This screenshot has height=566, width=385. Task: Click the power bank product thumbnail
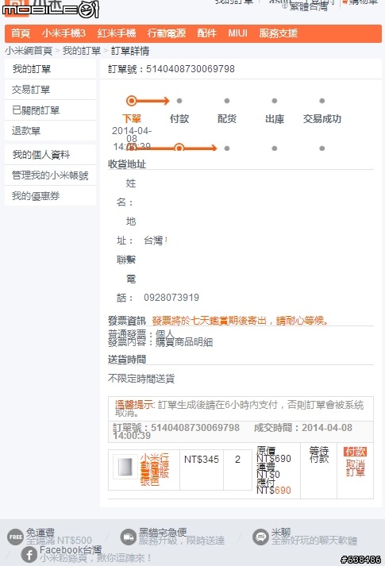click(125, 467)
